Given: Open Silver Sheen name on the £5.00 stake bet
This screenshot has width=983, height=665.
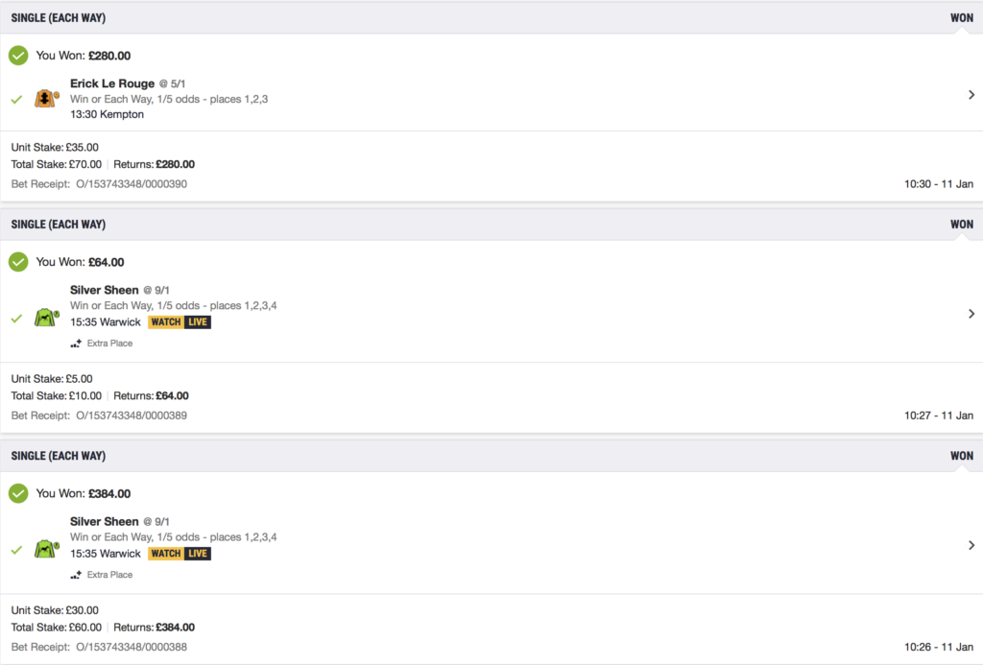Looking at the screenshot, I should pos(104,290).
